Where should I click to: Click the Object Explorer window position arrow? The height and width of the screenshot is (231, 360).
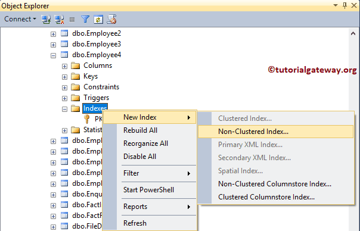336,5
